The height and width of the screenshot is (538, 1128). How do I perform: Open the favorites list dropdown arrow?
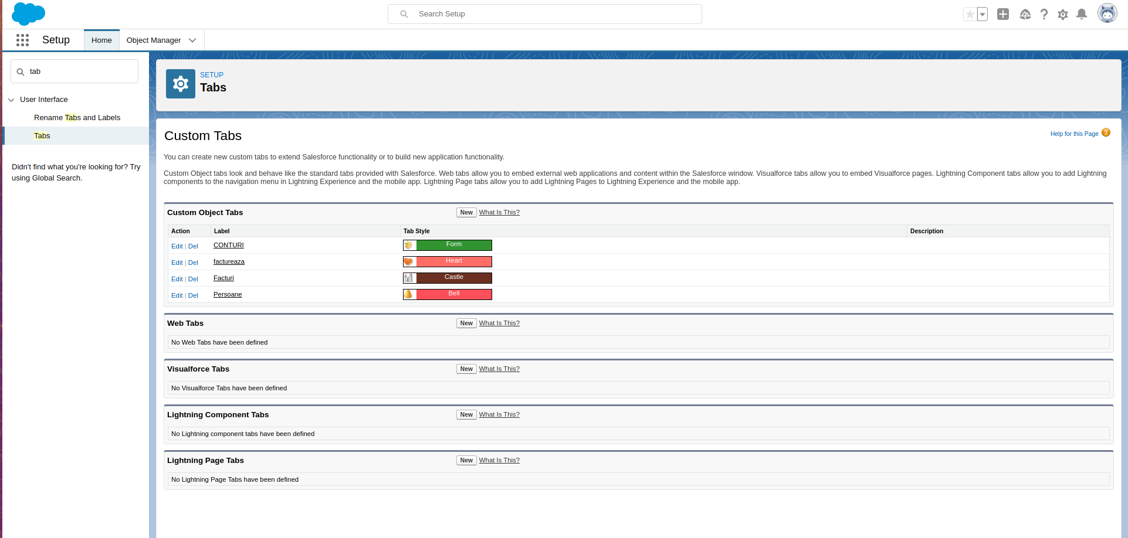983,14
